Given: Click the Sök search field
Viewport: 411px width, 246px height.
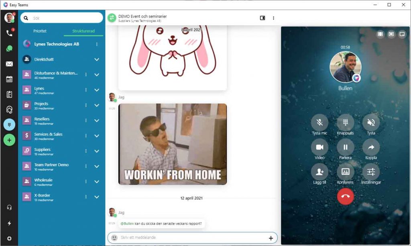Looking at the screenshot, I should (61, 18).
